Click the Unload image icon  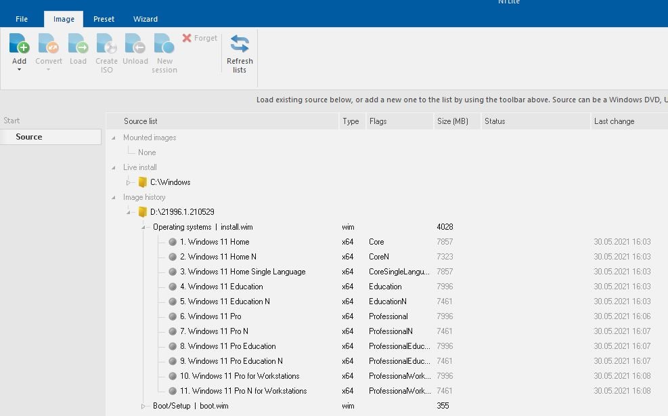pyautogui.click(x=135, y=43)
